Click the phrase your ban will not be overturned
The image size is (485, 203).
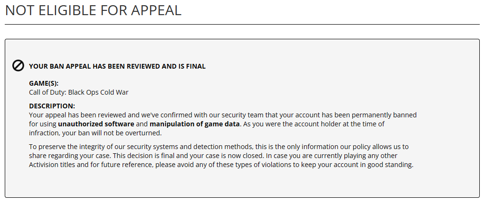(x=112, y=133)
